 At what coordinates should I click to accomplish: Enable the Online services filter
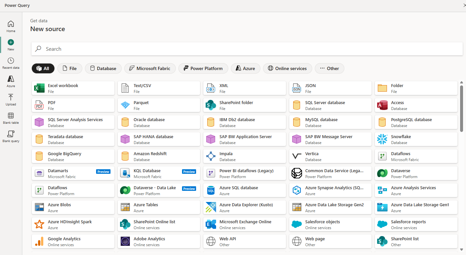coord(287,68)
